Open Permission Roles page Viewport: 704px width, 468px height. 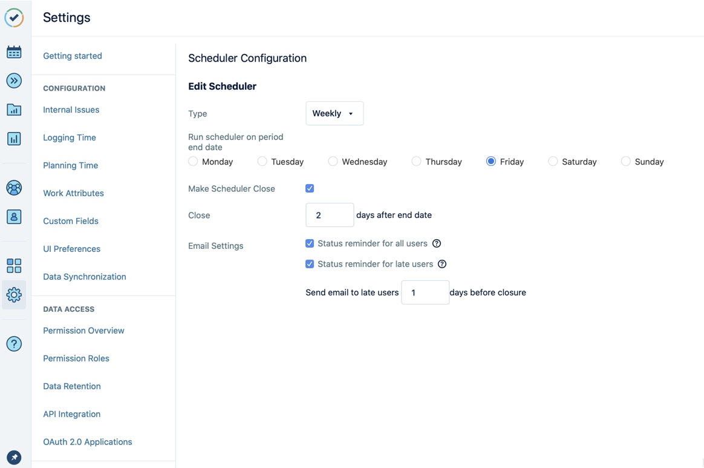76,358
